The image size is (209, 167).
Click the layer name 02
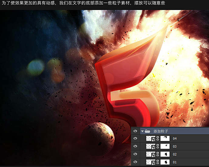pyautogui.click(x=175, y=154)
